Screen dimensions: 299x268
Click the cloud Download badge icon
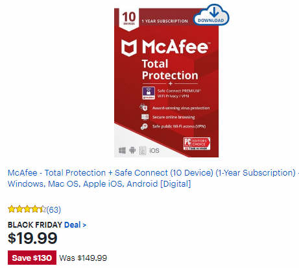(x=211, y=14)
